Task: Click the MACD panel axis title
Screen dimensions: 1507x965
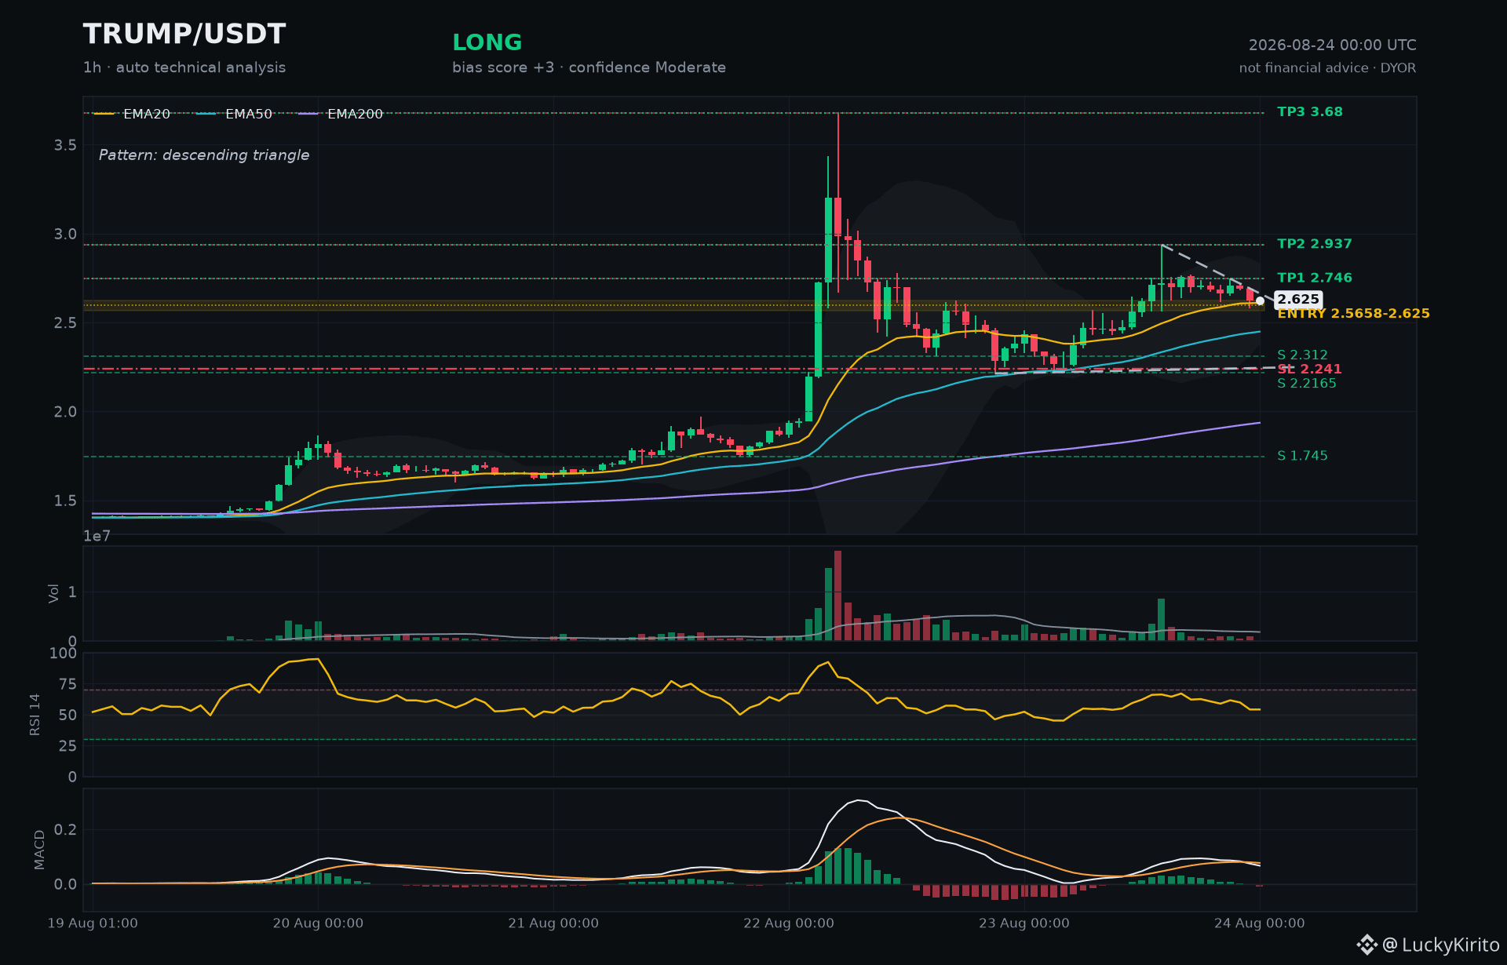Action: click(39, 850)
